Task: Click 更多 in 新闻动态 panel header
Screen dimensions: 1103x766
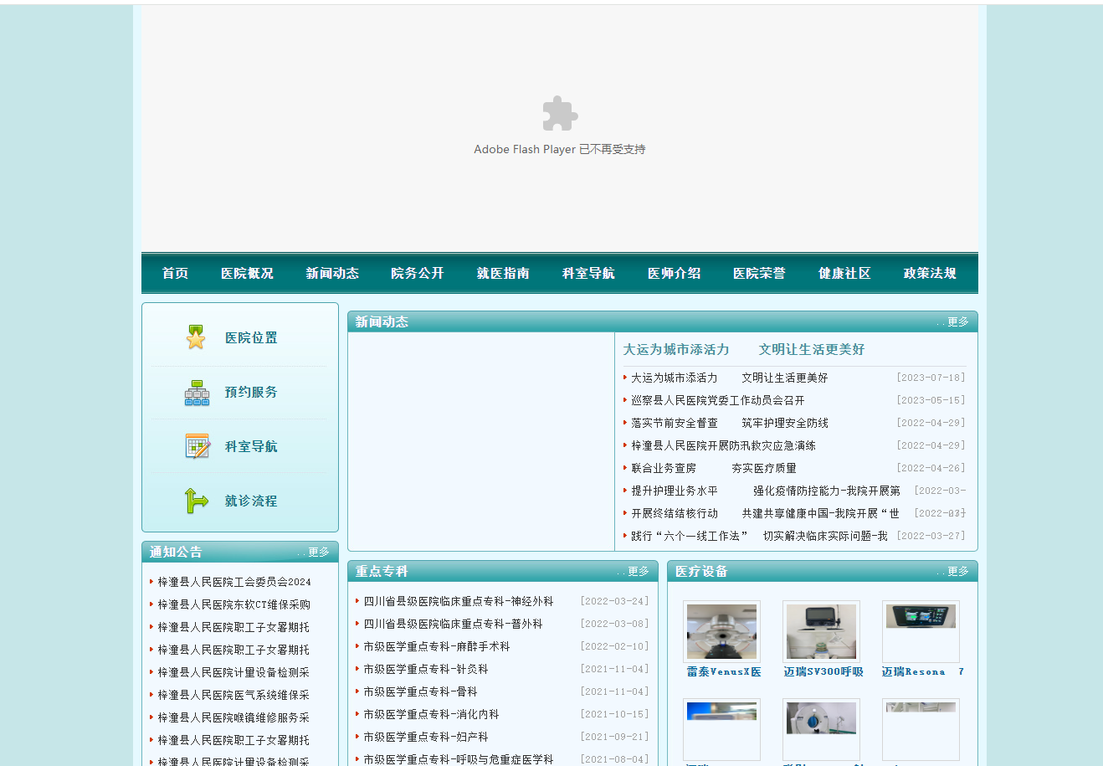Action: 957,322
